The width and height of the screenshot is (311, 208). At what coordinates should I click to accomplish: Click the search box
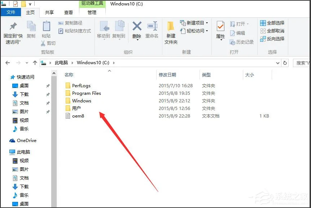(x=302, y=63)
